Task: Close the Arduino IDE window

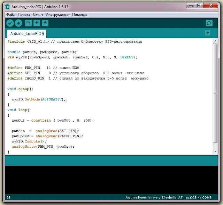Action: pyautogui.click(x=211, y=6)
